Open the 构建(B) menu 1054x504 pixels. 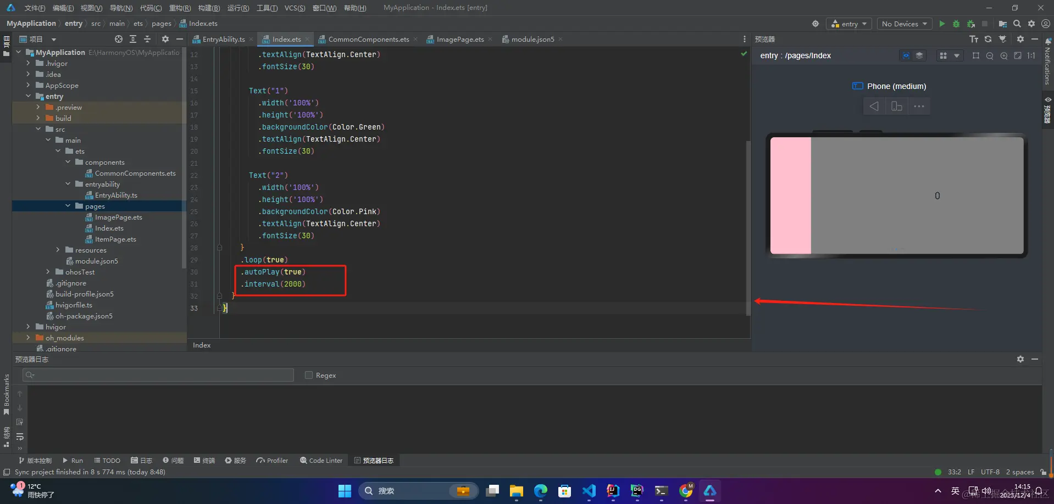click(x=209, y=8)
